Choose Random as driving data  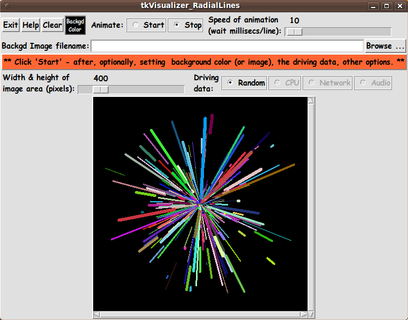tap(244, 83)
